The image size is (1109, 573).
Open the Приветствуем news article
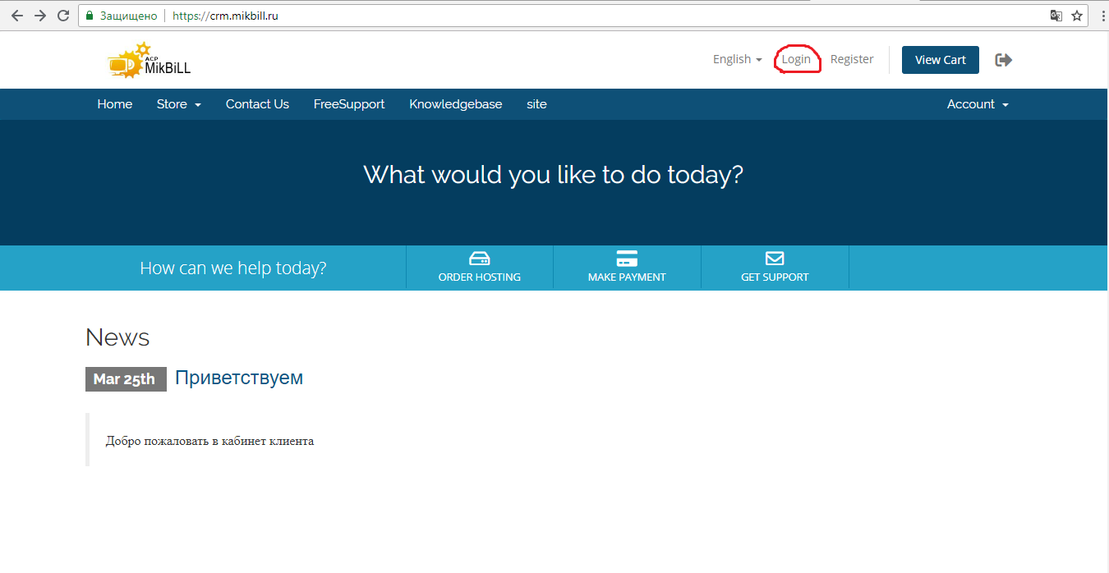tap(239, 378)
